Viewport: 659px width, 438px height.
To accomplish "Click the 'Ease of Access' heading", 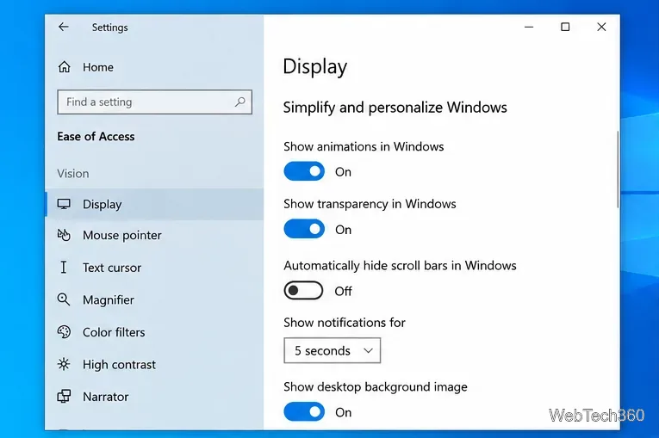I will click(96, 137).
